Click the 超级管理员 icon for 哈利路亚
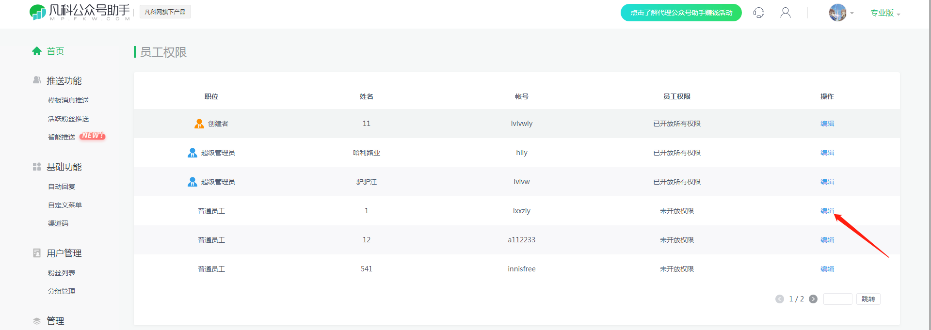Viewport: 931px width, 330px height. pos(192,153)
